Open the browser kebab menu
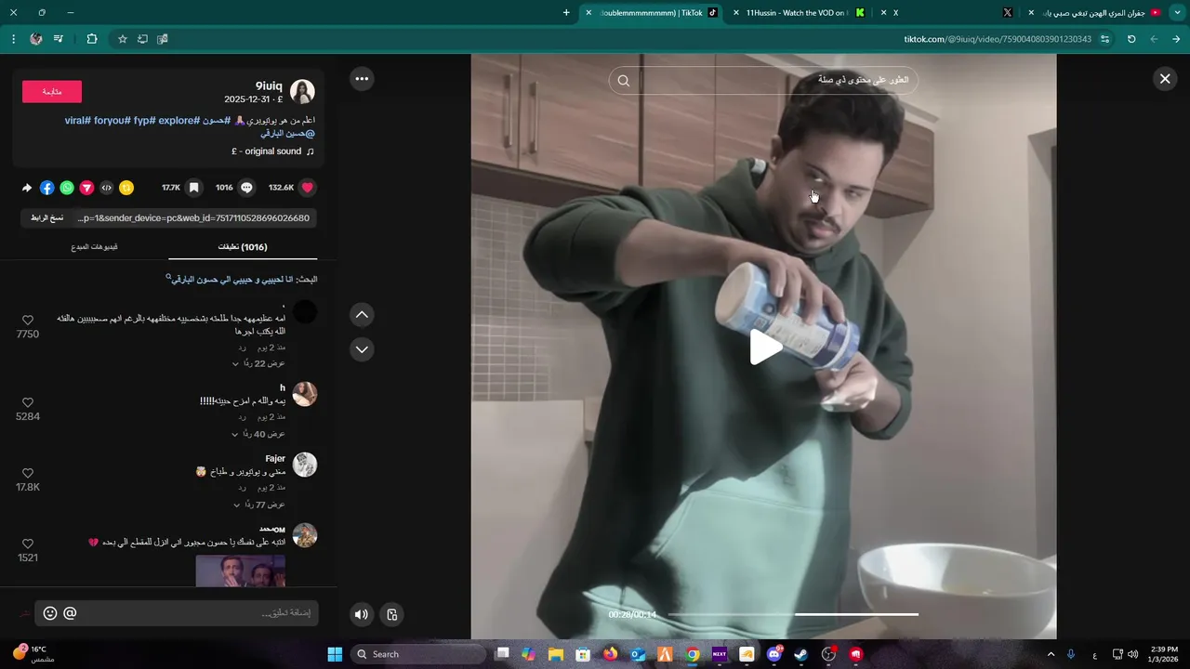This screenshot has width=1190, height=669. coord(13,39)
